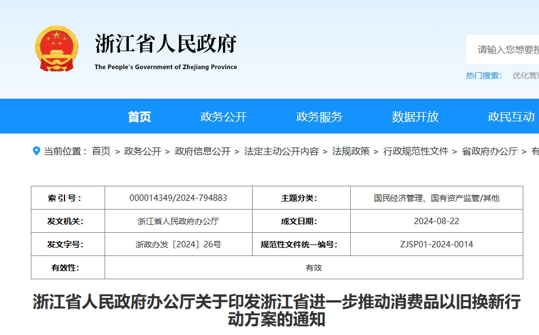The height and width of the screenshot is (335, 539).
Task: Click the location pin icon before 当前位置
Action: point(37,151)
